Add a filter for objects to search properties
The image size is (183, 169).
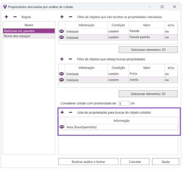click(x=62, y=59)
